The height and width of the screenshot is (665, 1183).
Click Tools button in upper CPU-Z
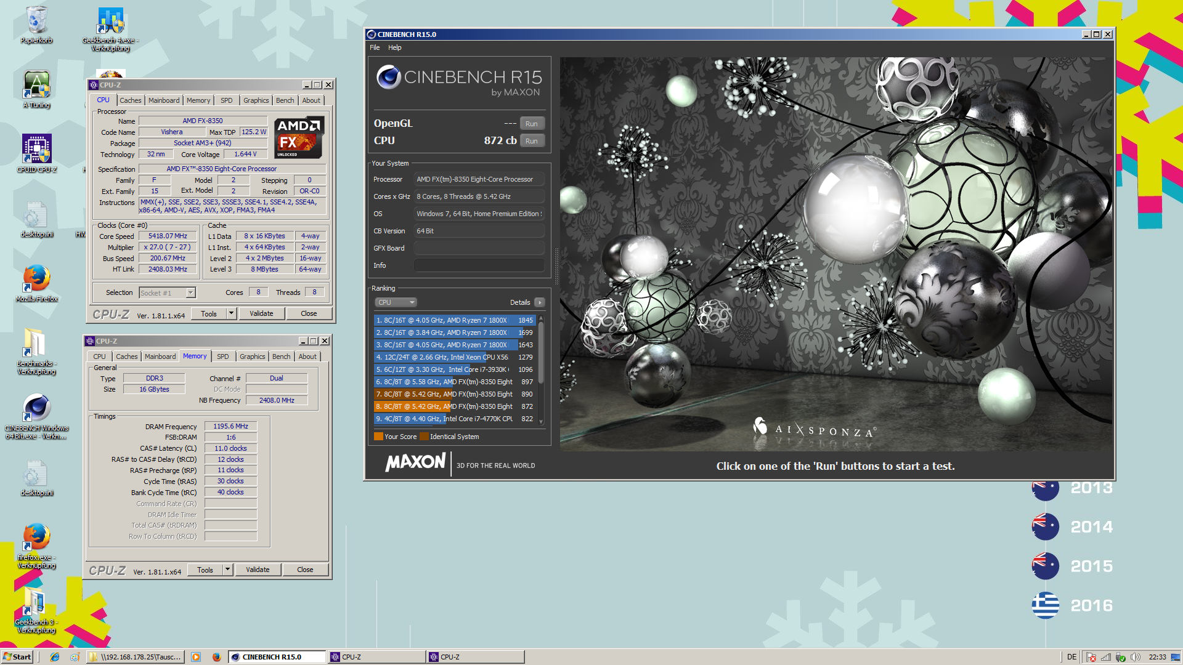[x=209, y=313]
